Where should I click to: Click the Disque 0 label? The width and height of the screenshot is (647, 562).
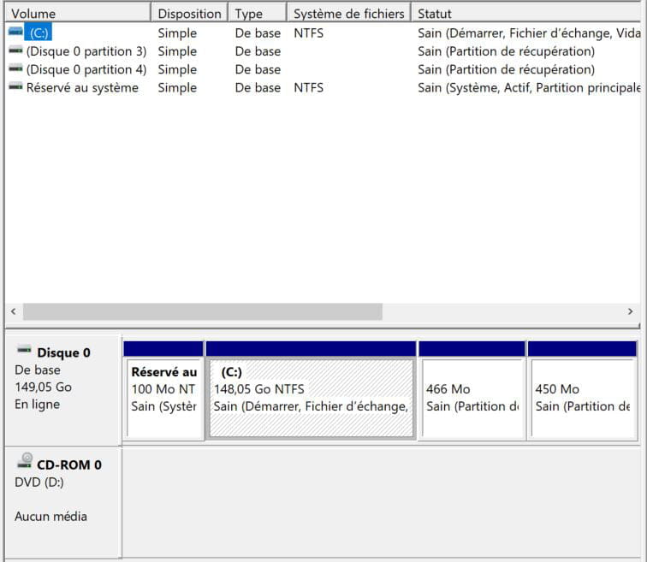63,353
